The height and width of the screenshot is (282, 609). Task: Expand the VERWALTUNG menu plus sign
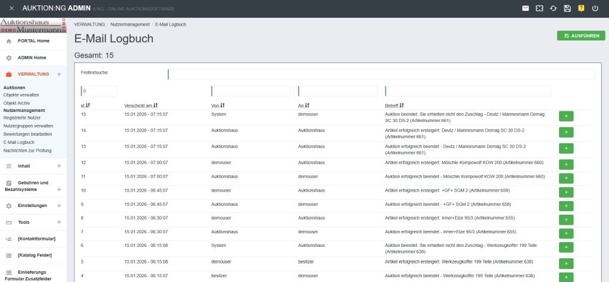pos(59,74)
